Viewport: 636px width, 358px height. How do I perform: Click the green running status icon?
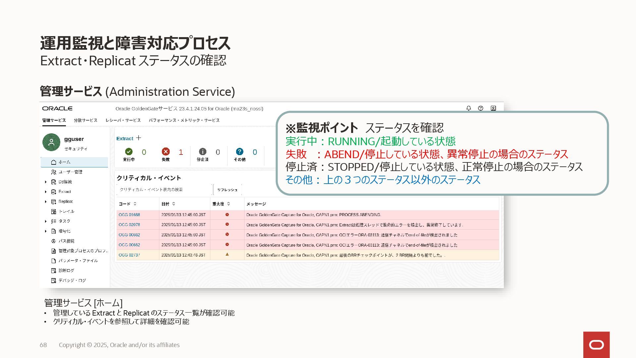pyautogui.click(x=129, y=152)
